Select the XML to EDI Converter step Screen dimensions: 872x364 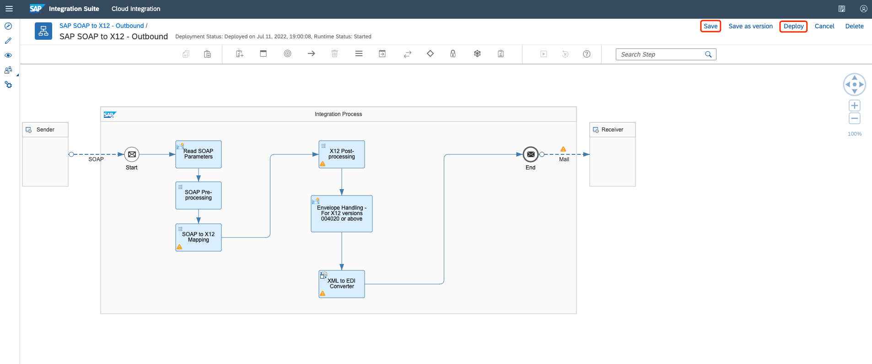tap(342, 284)
